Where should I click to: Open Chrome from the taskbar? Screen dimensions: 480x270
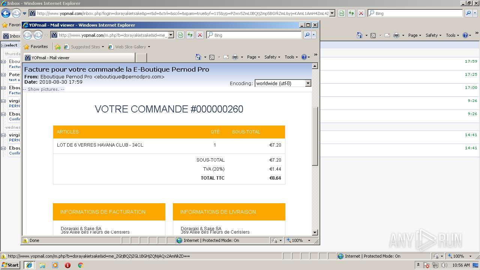click(x=80, y=265)
